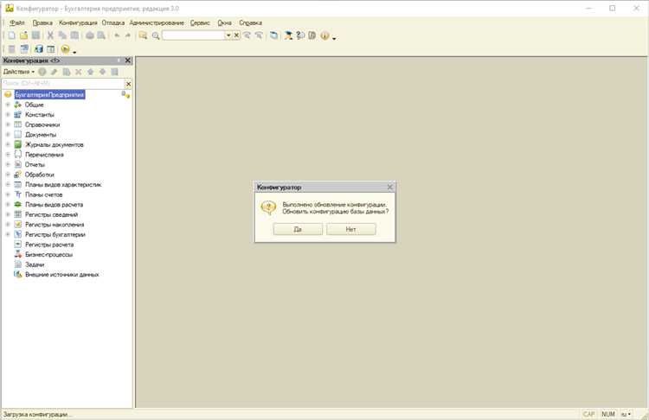Screen dimensions: 649x420
Task: Open the Конфигурация menu
Action: coord(78,22)
